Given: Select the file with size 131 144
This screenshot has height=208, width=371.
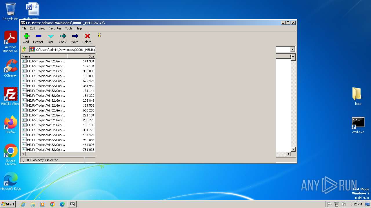Looking at the screenshot, I should point(58,91).
